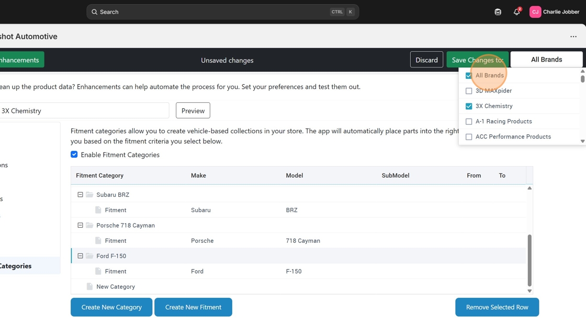Screen dimensions: 586x327
Task: Collapse the Ford F-150 category
Action: point(80,256)
